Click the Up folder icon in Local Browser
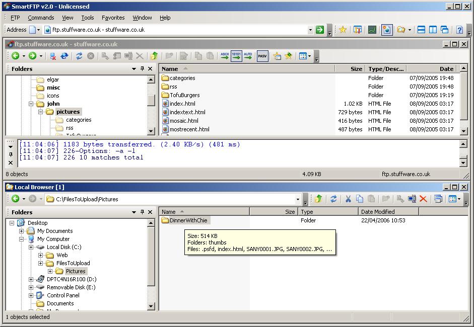This screenshot has width=474, height=327. coord(318,199)
